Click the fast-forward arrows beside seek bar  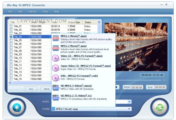(x=164, y=80)
